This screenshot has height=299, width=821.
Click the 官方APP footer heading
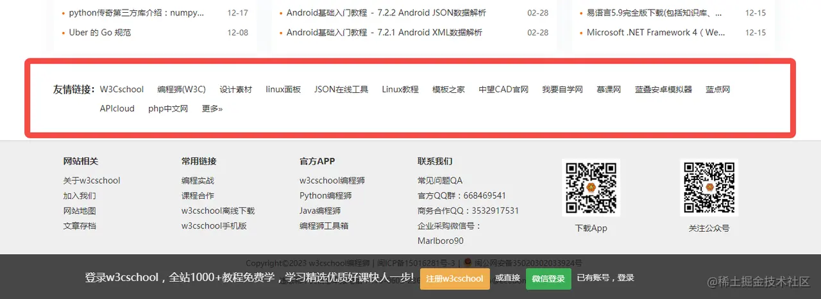(x=317, y=161)
